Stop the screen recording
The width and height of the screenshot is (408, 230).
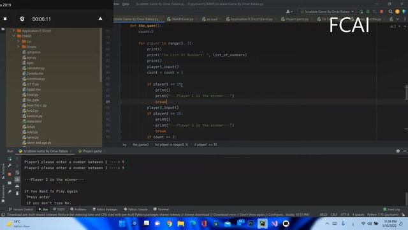point(5,19)
